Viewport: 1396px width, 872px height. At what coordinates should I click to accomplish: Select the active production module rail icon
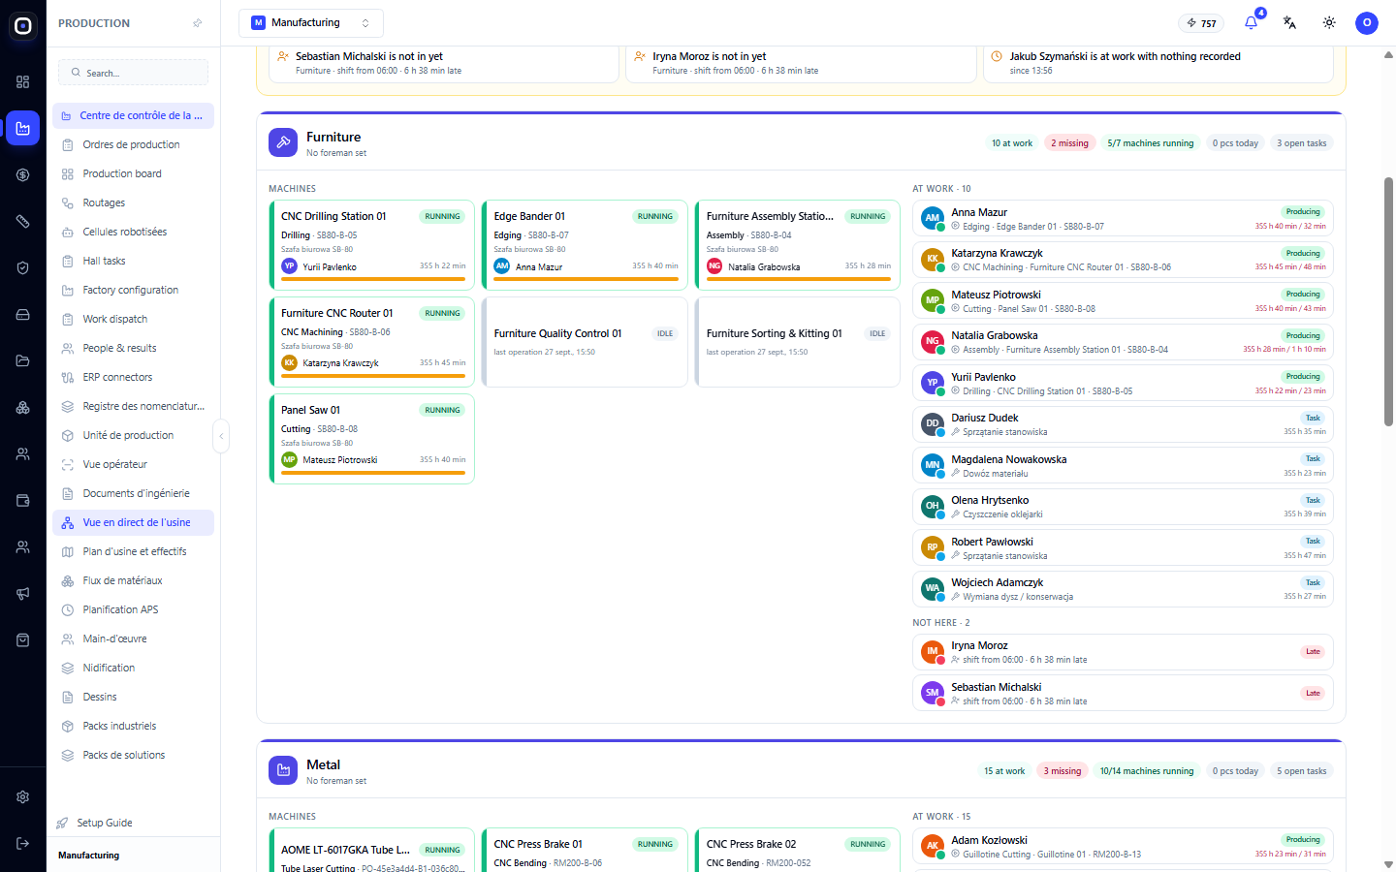click(x=23, y=128)
